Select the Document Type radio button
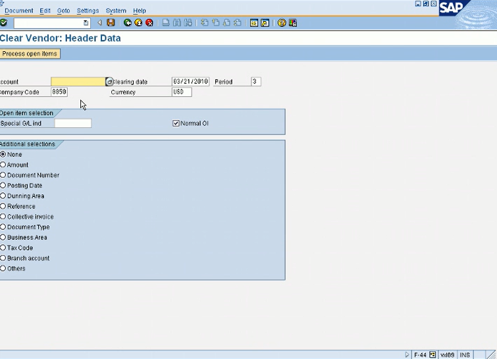Image resolution: width=497 pixels, height=359 pixels. click(x=3, y=227)
